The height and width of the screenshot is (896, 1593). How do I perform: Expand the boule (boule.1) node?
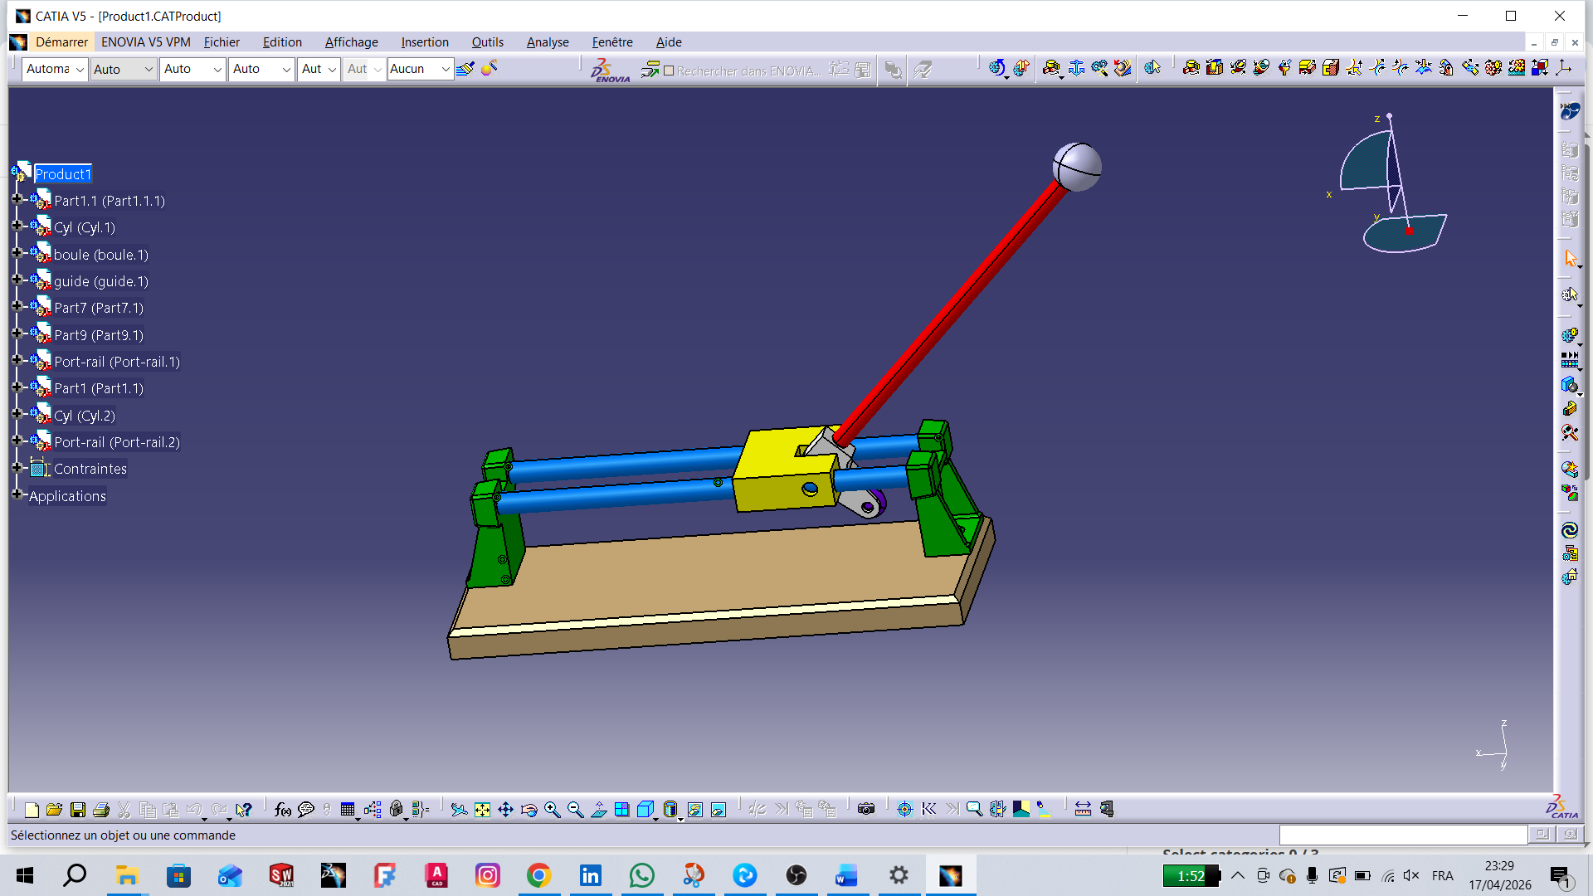coord(17,253)
